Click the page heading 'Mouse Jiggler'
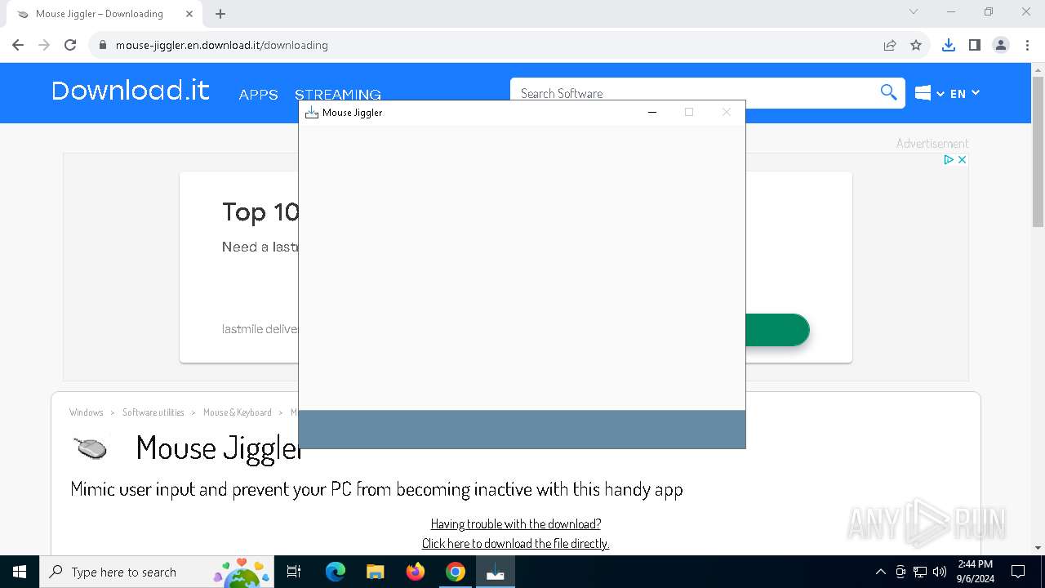 tap(219, 448)
